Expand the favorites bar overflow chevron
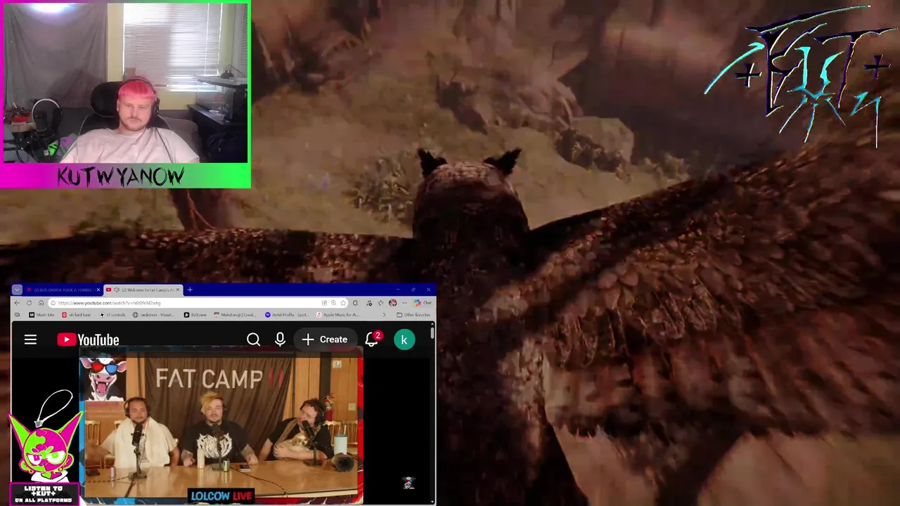The image size is (900, 506). (384, 315)
